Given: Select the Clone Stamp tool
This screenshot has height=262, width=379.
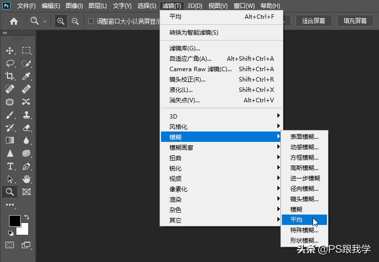Looking at the screenshot, I should point(26,115).
